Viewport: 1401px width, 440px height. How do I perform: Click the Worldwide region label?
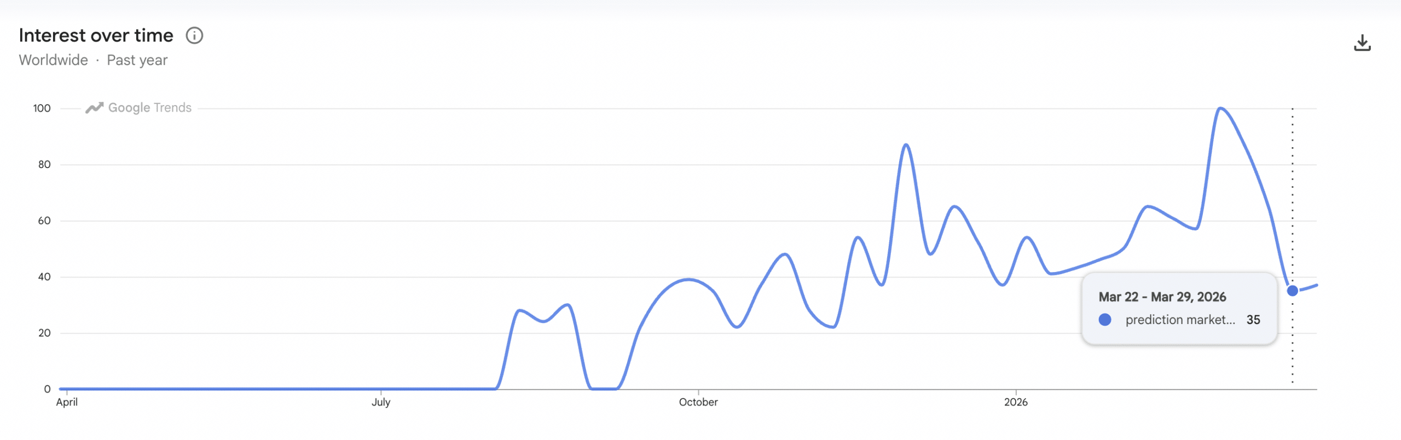(x=54, y=60)
